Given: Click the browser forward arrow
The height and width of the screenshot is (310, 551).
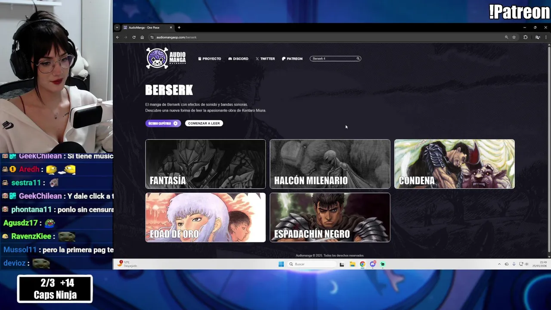Looking at the screenshot, I should (126, 37).
